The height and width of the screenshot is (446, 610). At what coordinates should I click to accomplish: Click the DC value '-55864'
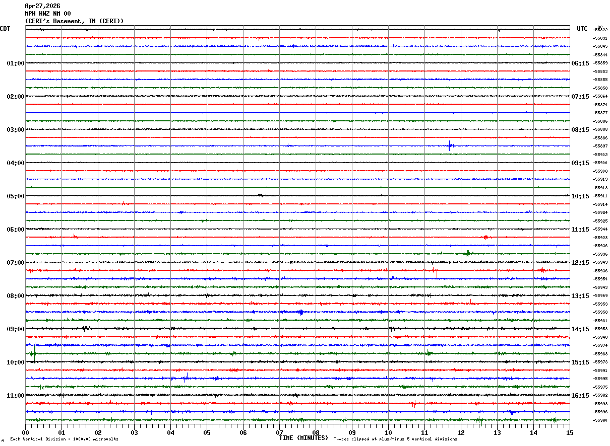pyautogui.click(x=600, y=97)
